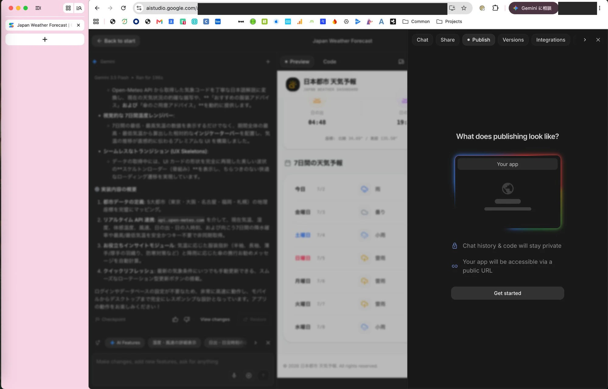Open the Projects bookmarks folder
Image resolution: width=608 pixels, height=389 pixels.
tap(449, 22)
